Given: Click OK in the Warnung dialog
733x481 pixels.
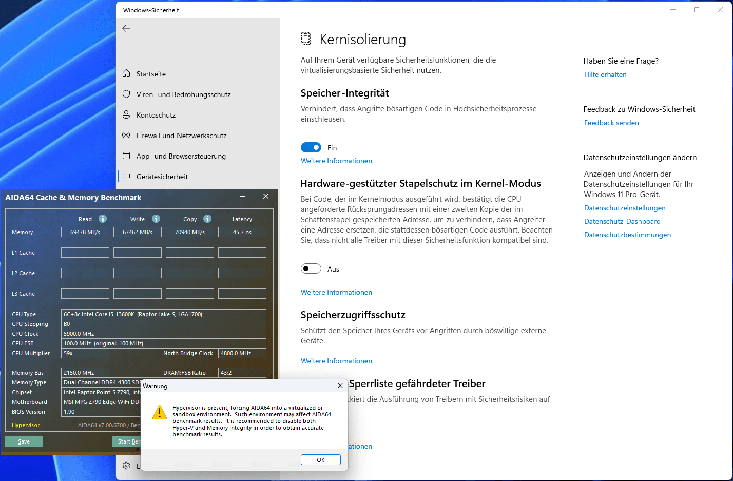Looking at the screenshot, I should (321, 460).
